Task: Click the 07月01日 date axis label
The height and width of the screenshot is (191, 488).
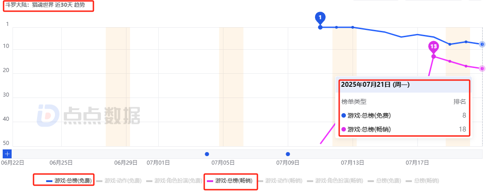Action: click(158, 162)
